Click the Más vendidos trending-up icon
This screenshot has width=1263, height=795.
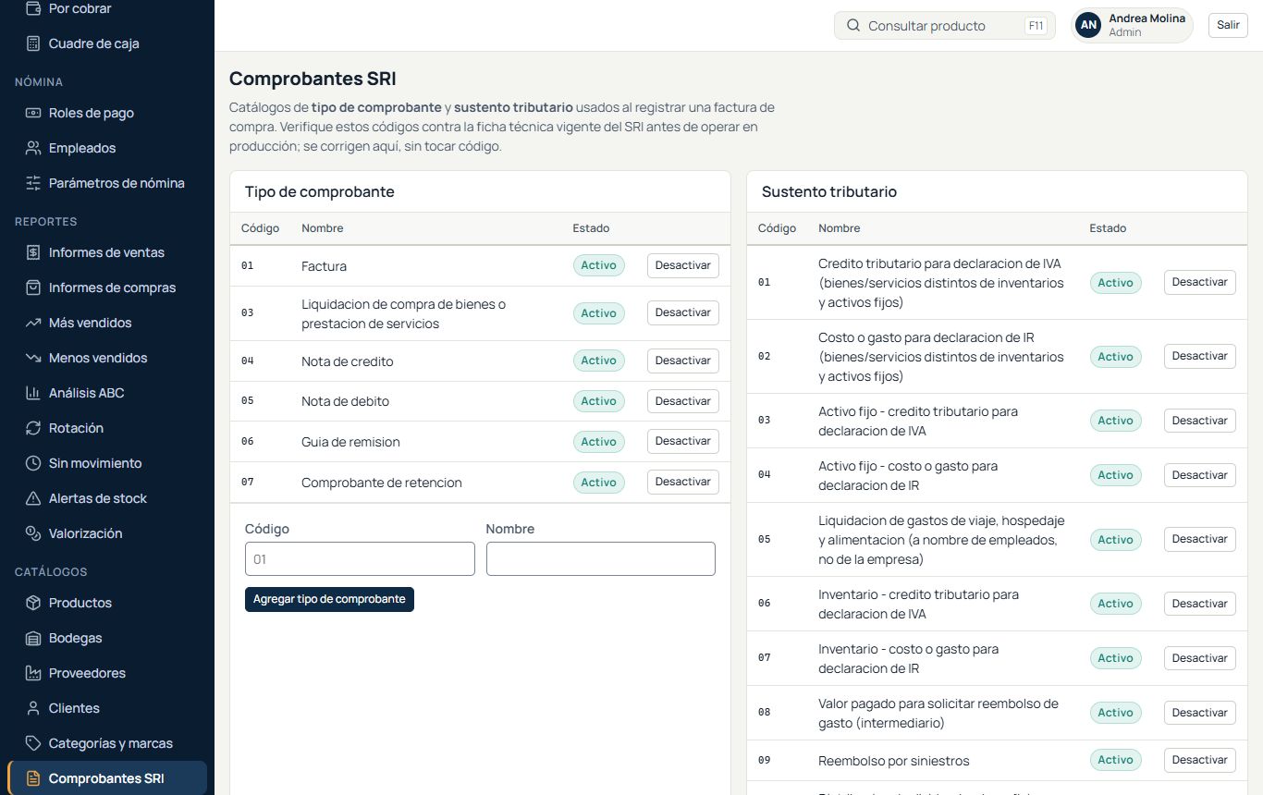pos(33,323)
